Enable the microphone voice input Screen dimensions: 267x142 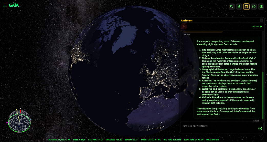(184, 26)
